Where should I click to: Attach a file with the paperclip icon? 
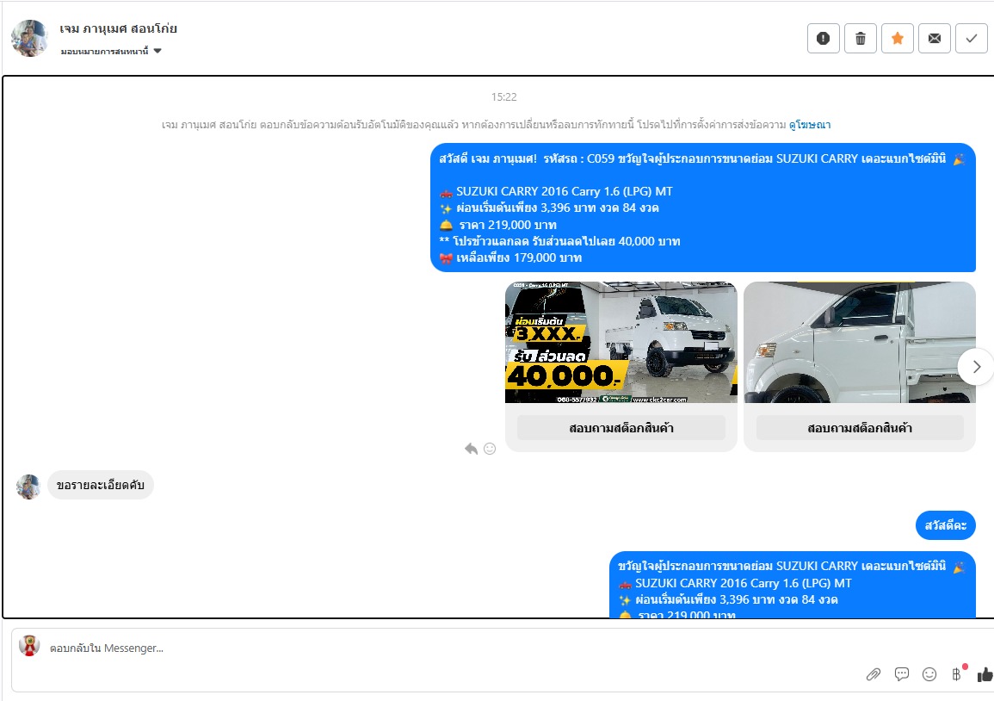point(874,674)
